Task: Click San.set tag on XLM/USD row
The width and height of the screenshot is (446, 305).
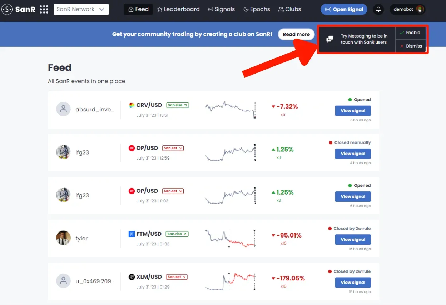Action: (177, 277)
